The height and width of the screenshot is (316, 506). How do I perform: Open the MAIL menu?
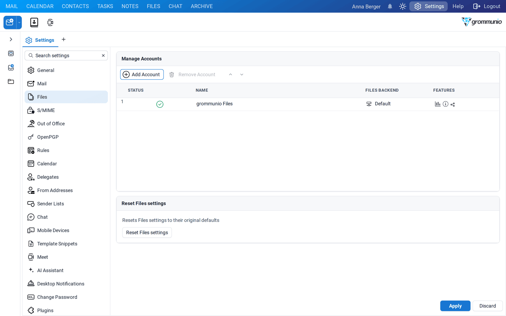coord(12,6)
